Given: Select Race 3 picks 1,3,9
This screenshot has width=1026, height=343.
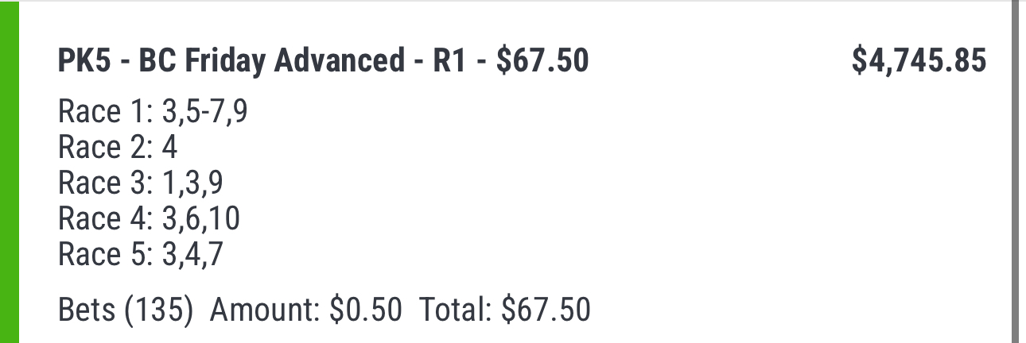Looking at the screenshot, I should pyautogui.click(x=192, y=185).
